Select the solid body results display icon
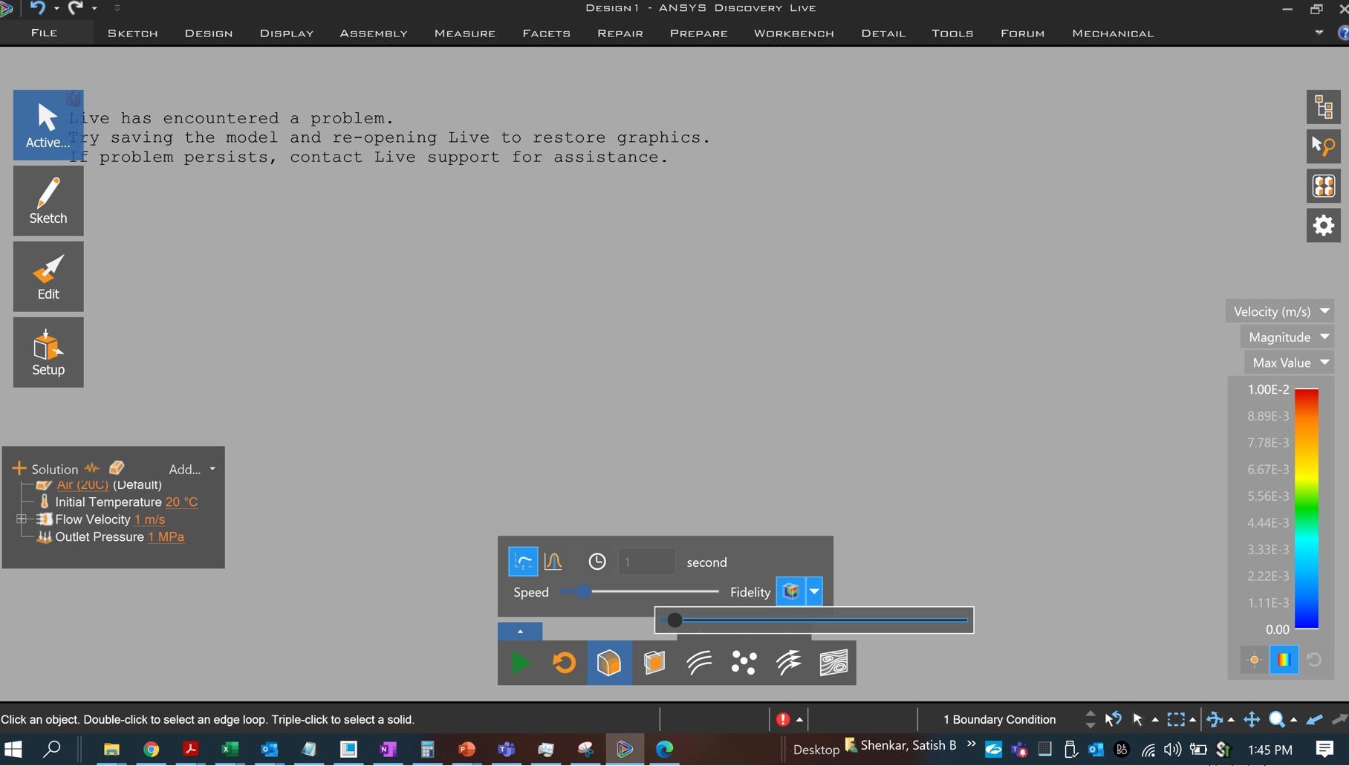The image size is (1349, 766). [x=609, y=663]
